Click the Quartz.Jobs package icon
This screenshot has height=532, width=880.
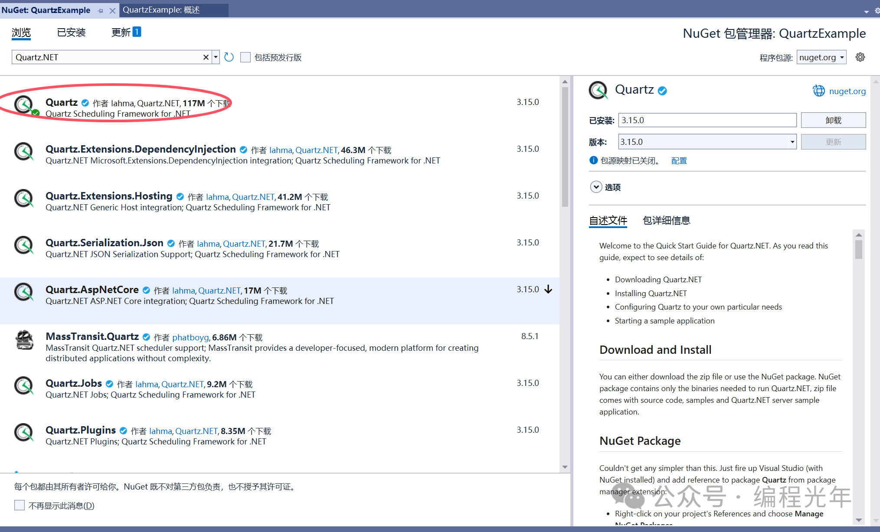click(x=23, y=386)
